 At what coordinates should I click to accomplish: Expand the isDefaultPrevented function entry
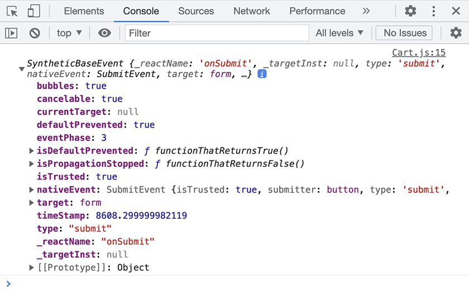(x=31, y=151)
